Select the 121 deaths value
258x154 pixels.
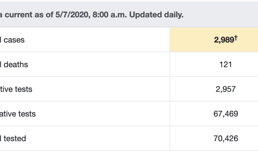[x=226, y=64]
